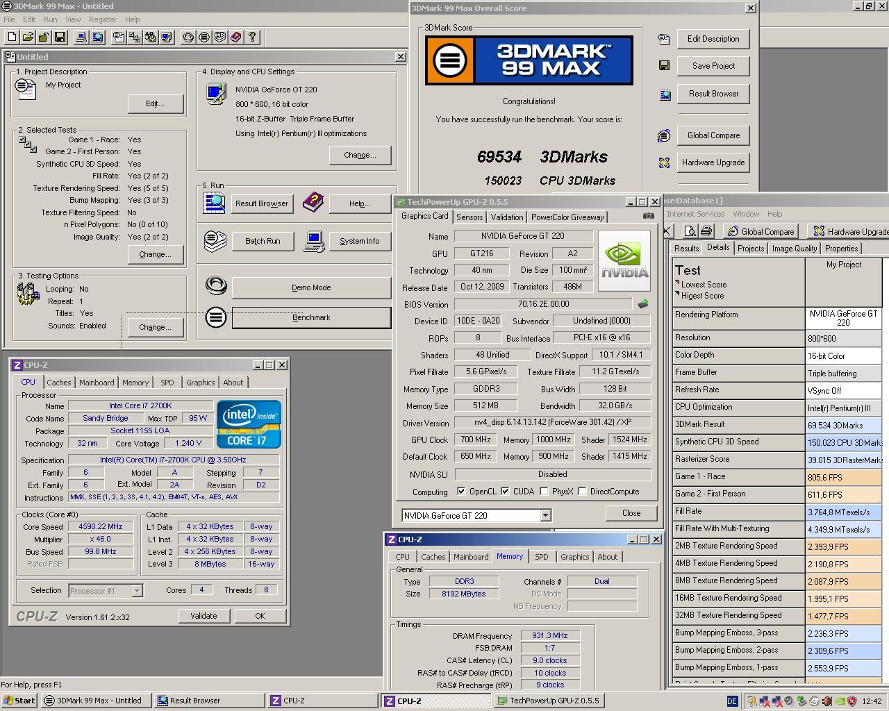This screenshot has width=889, height=711.
Task: Click the Edit... button in Project Description
Action: 156,103
